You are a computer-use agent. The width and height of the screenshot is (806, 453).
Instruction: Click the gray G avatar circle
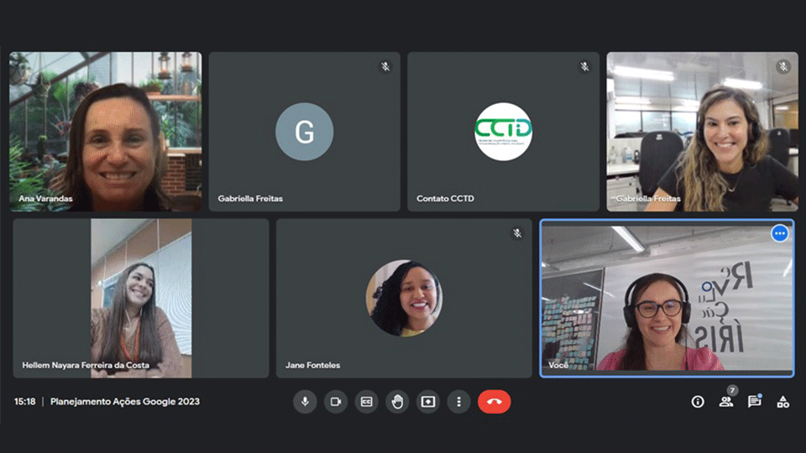(304, 132)
